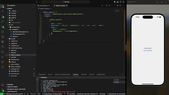Collapse the SAMDAY root project section
Screen dimensions: 169x95
coord(10,8)
